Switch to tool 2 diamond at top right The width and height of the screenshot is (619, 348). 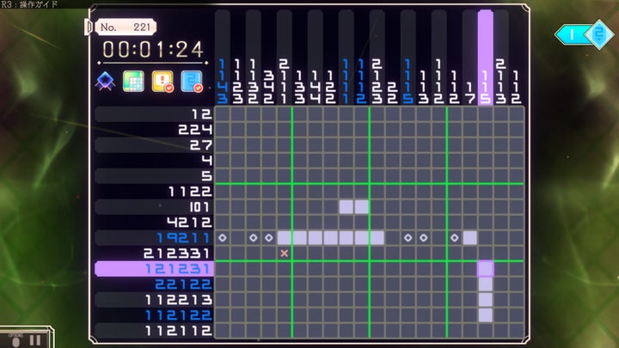[x=599, y=34]
